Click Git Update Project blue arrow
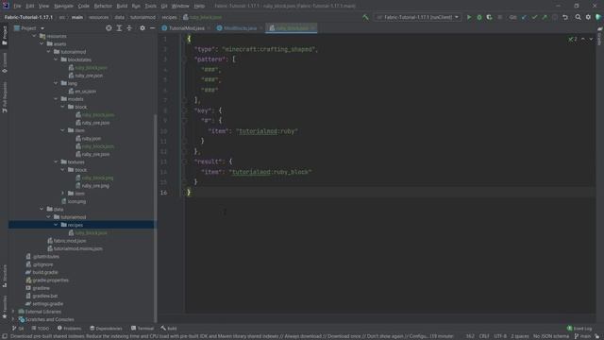The image size is (604, 340). click(524, 17)
